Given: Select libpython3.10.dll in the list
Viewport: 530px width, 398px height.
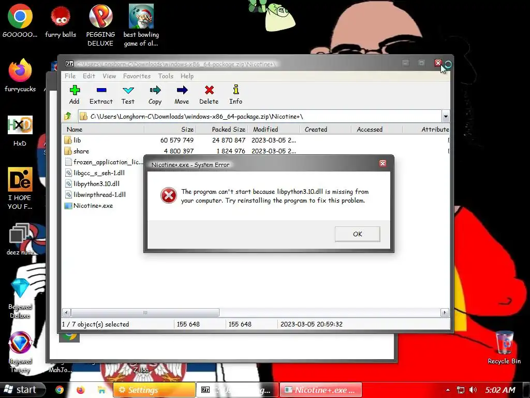Looking at the screenshot, I should tap(92, 184).
